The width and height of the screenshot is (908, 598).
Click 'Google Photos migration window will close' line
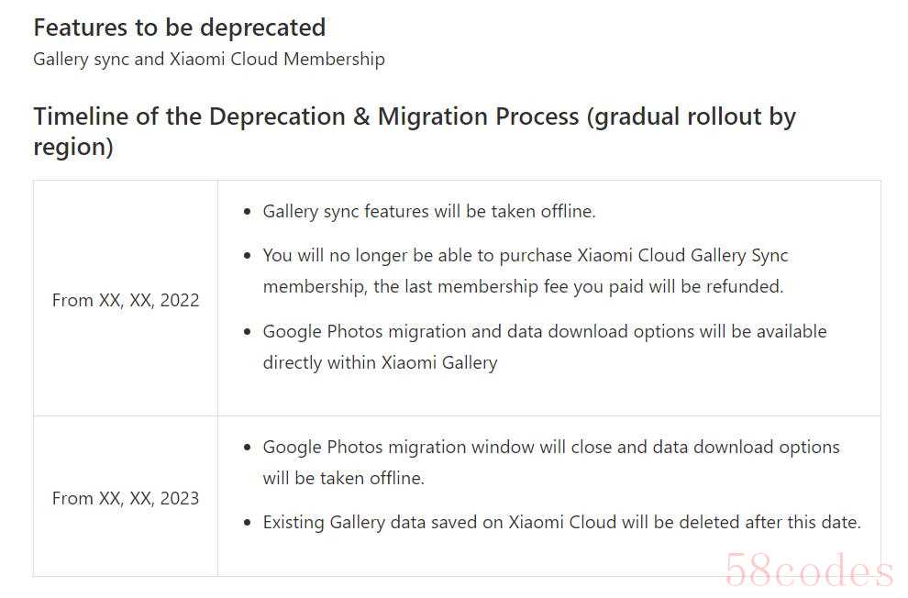(x=551, y=447)
